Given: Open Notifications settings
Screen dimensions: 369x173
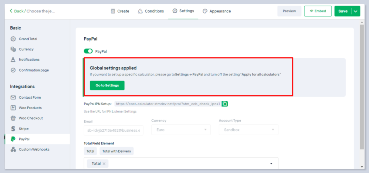Looking at the screenshot, I should [29, 59].
